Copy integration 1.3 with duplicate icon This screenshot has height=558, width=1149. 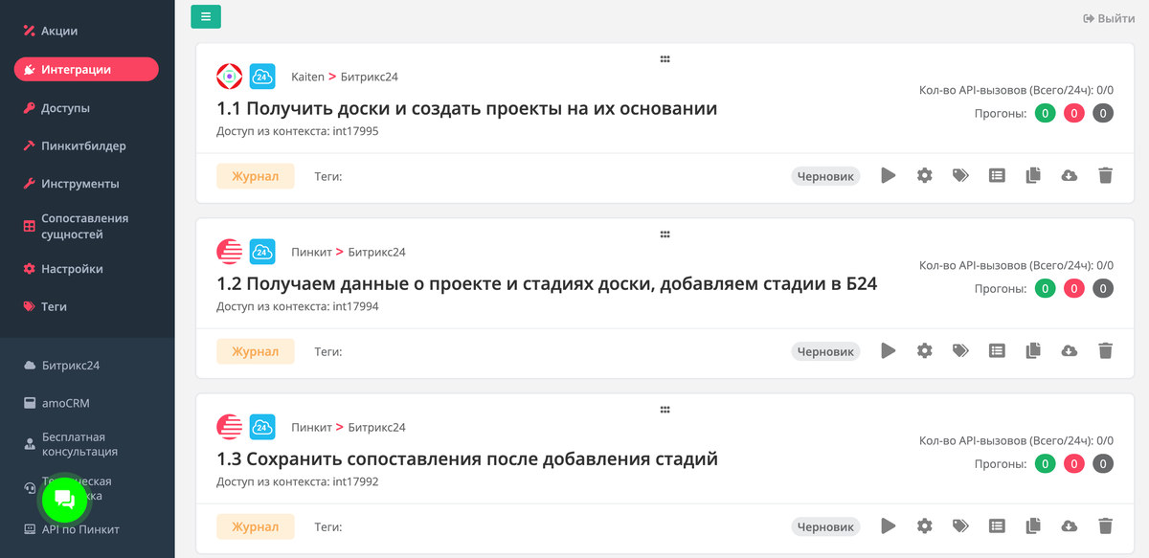pyautogui.click(x=1032, y=525)
